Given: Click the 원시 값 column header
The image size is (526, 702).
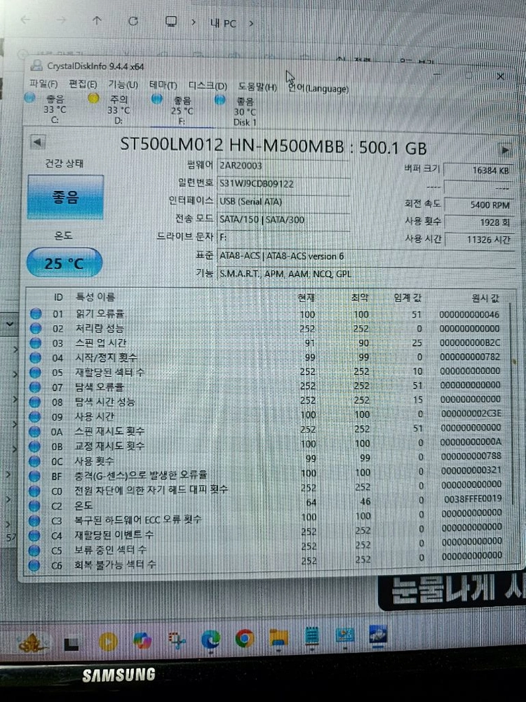Looking at the screenshot, I should [x=485, y=298].
